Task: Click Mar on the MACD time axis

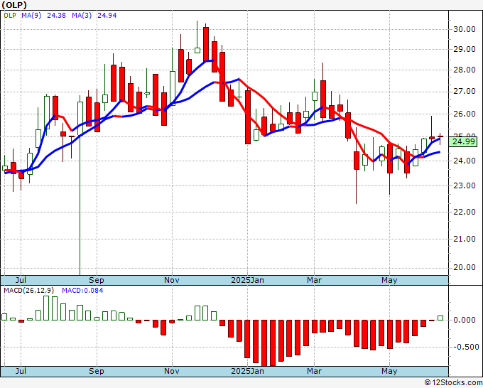Action: pyautogui.click(x=314, y=371)
